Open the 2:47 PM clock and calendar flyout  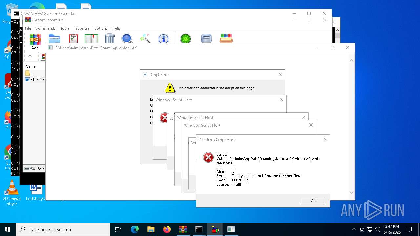(392, 229)
